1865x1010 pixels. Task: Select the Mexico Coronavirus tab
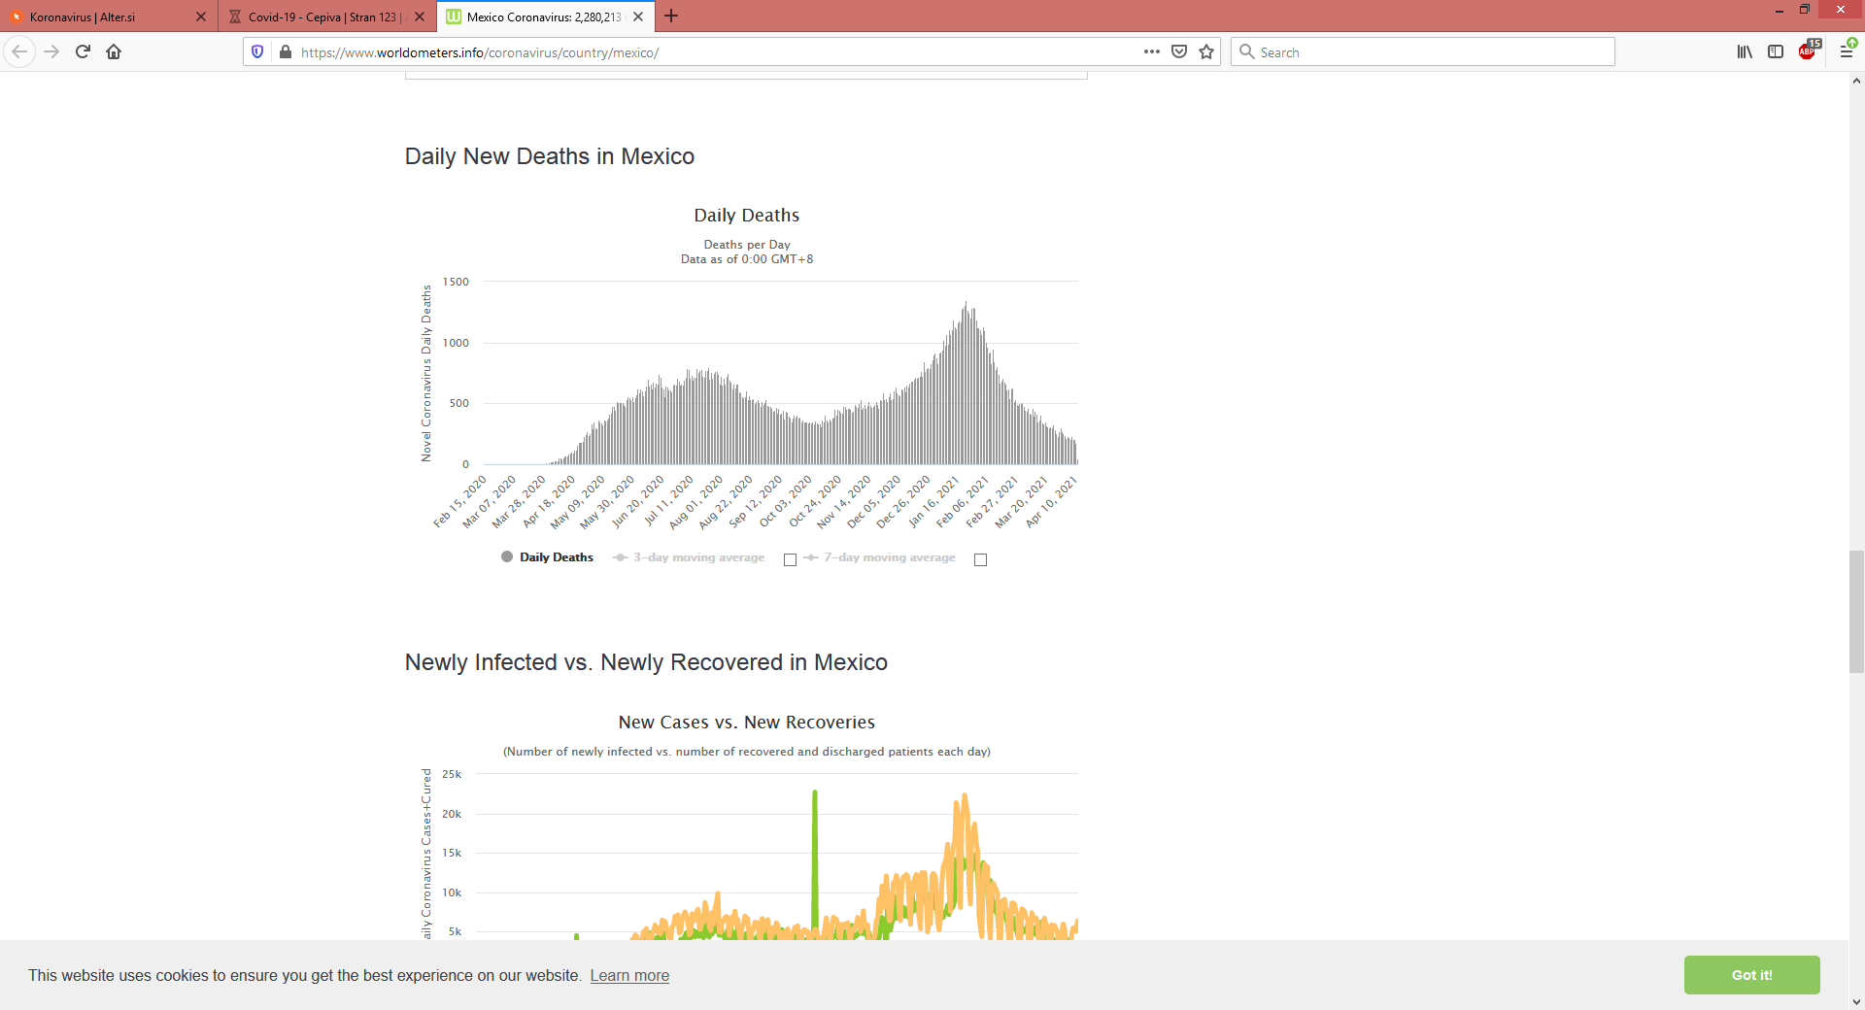[545, 17]
